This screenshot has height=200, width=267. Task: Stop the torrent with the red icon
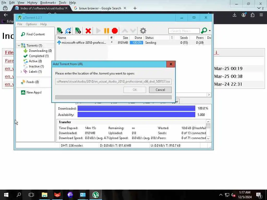[x=115, y=31]
